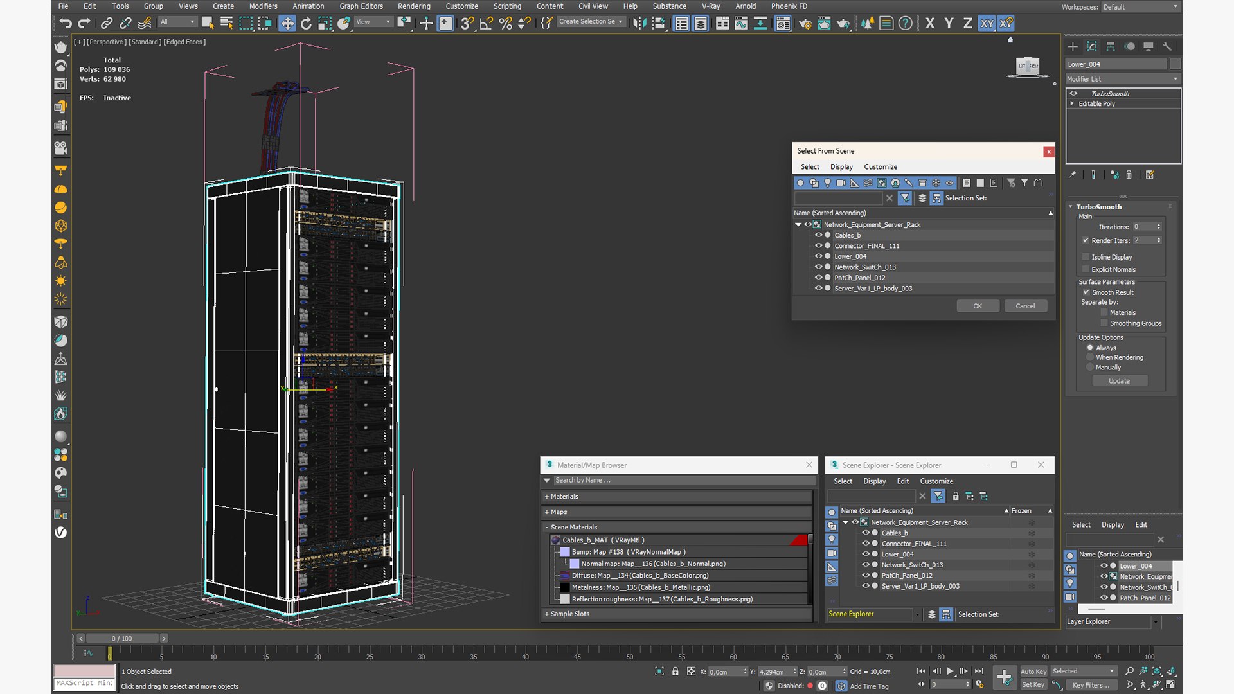Toggle Render Iters checkbox in TurboSmooth

pyautogui.click(x=1086, y=240)
